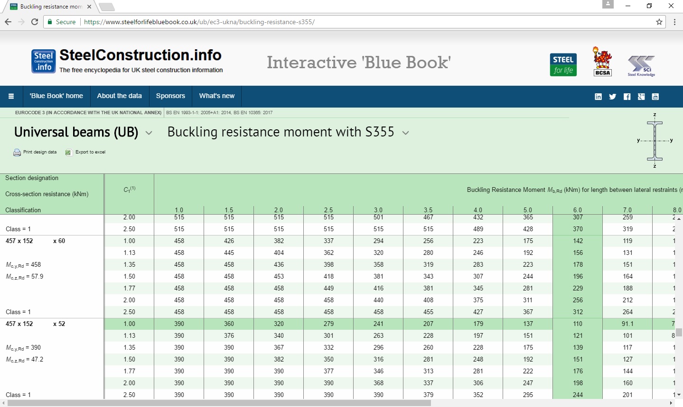Click the SCI Steel Knowledge logo

pyautogui.click(x=641, y=64)
